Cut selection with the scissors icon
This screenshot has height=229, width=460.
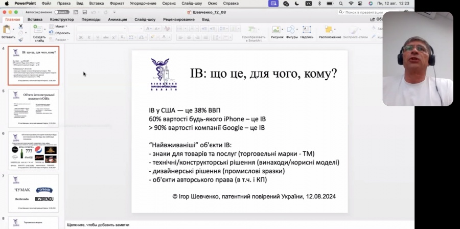(x=21, y=26)
